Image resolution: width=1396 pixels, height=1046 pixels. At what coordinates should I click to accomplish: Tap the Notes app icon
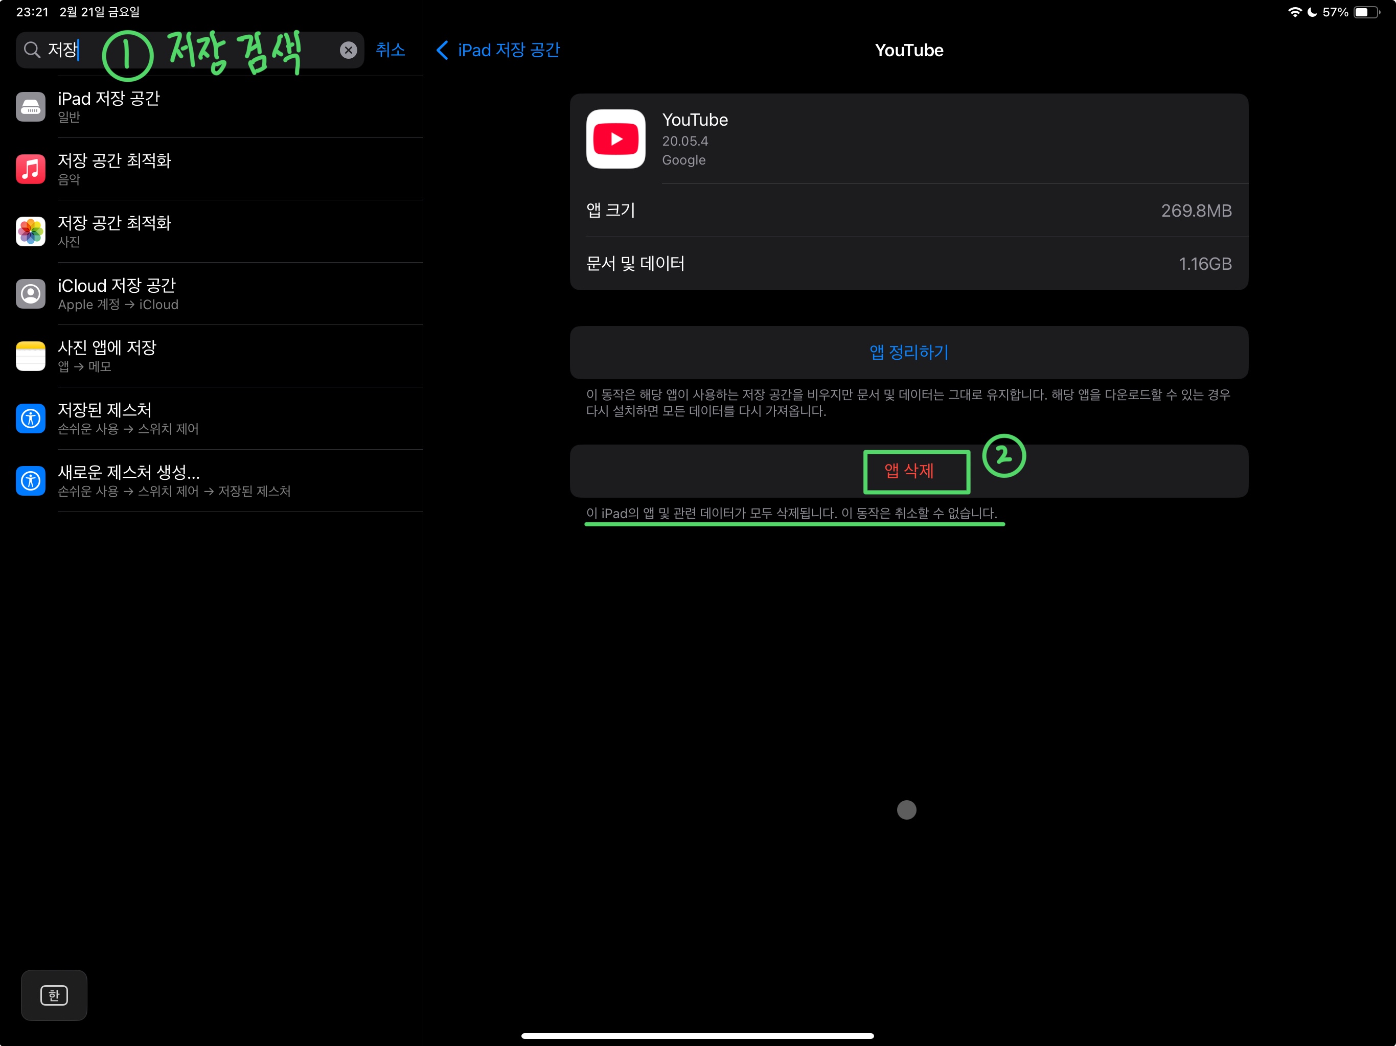[x=30, y=356]
